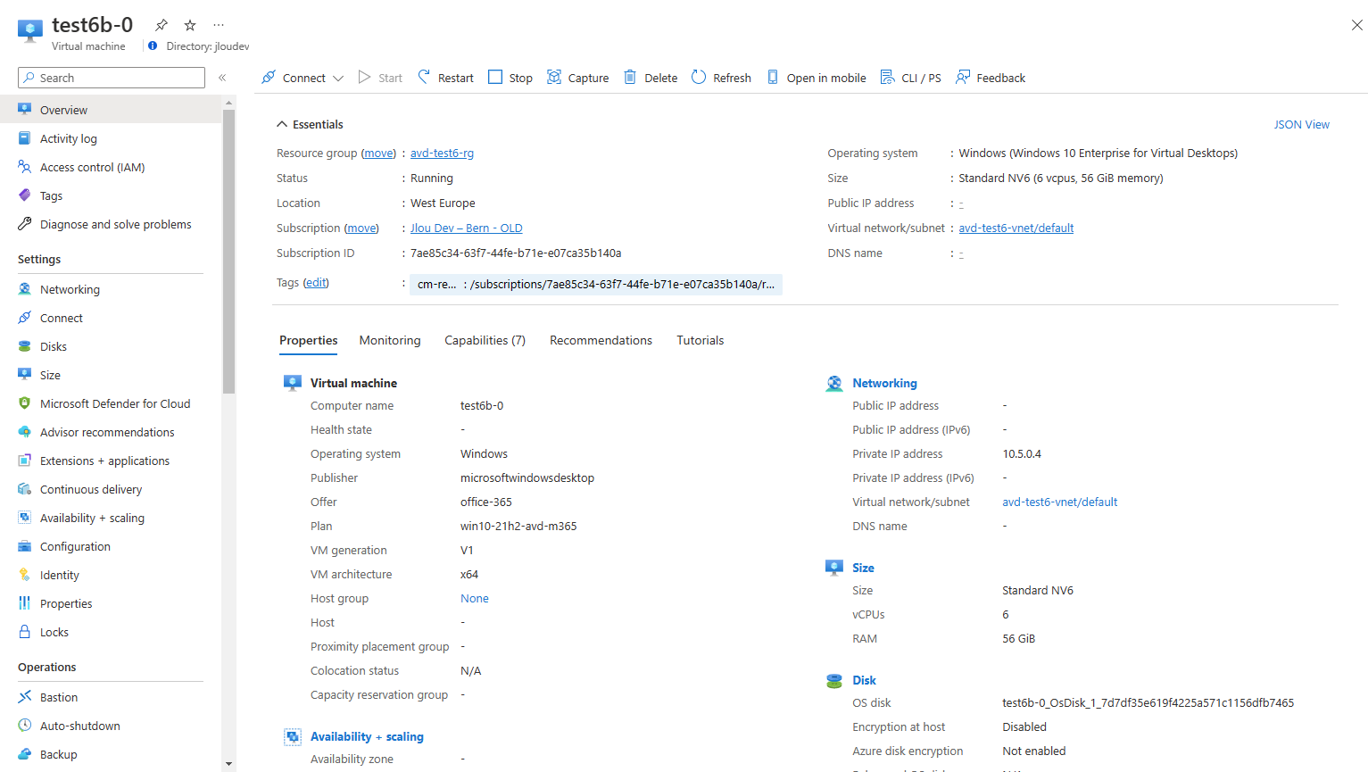Open avd-test6-vnet/default link in Essentials
This screenshot has height=772, width=1368.
(1016, 228)
